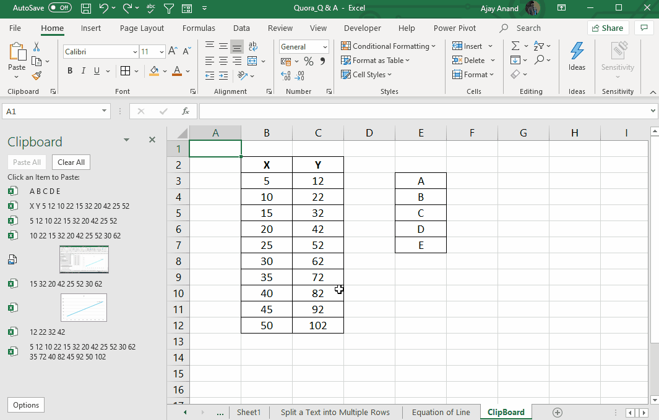Open the Equation of Line sheet
The height and width of the screenshot is (420, 659).
pos(441,412)
